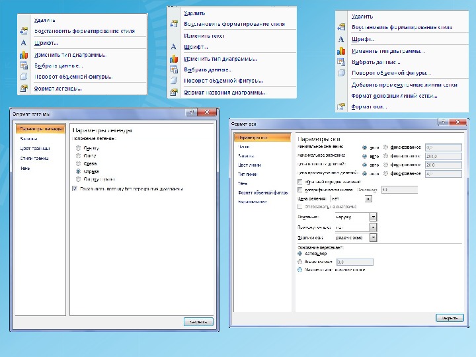The image size is (476, 357).
Task: Click Поворот объемной фигуры icon in Формат легенды menu
Action: coord(24,77)
